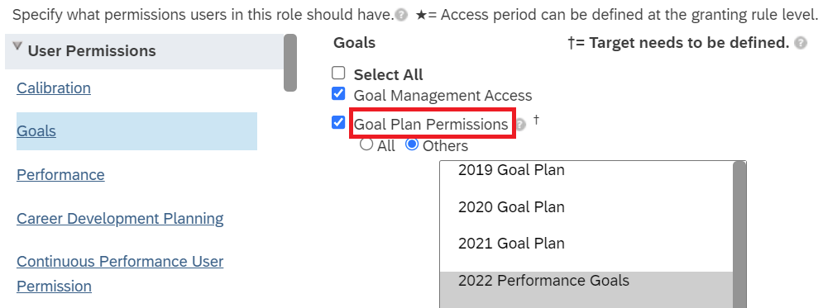Image resolution: width=818 pixels, height=308 pixels.
Task: Uncheck Goal Management Access checkbox
Action: point(338,94)
